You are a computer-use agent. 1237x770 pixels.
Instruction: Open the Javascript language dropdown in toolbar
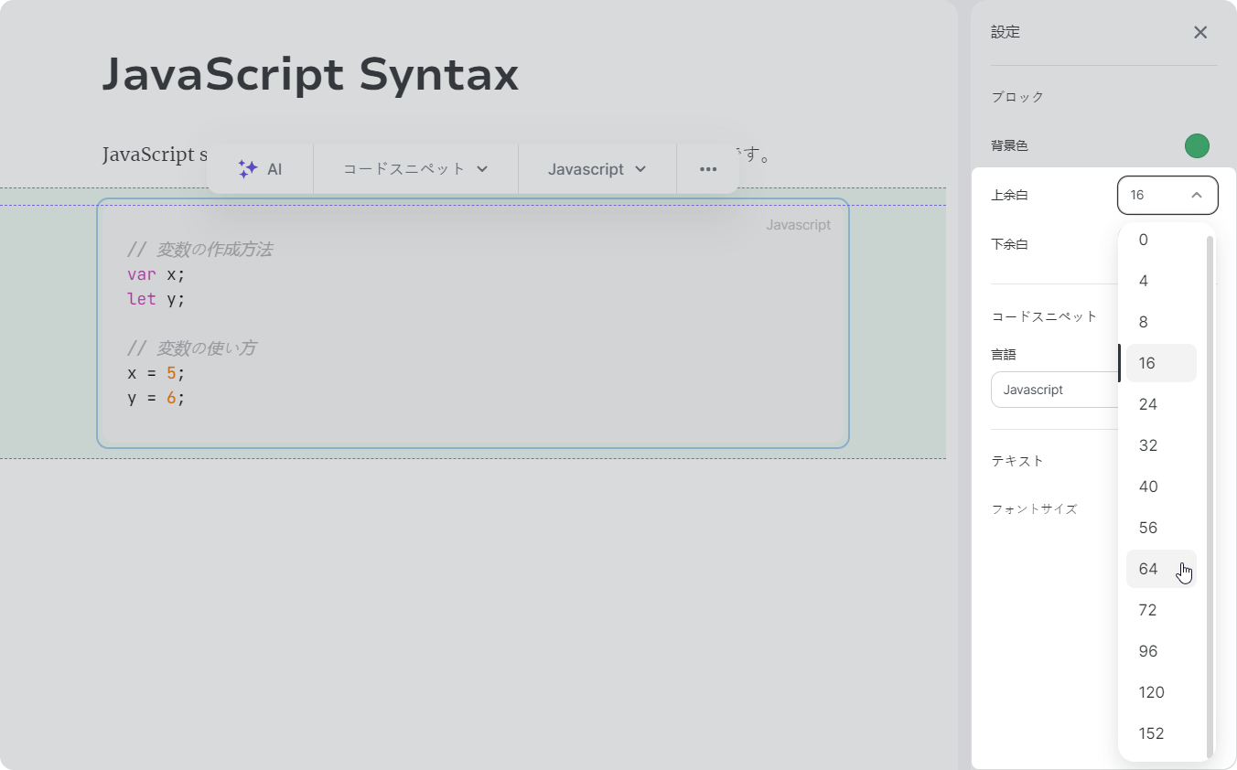(597, 169)
